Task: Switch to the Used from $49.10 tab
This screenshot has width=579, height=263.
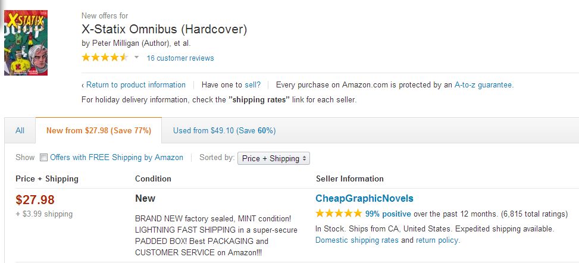Action: pos(224,131)
